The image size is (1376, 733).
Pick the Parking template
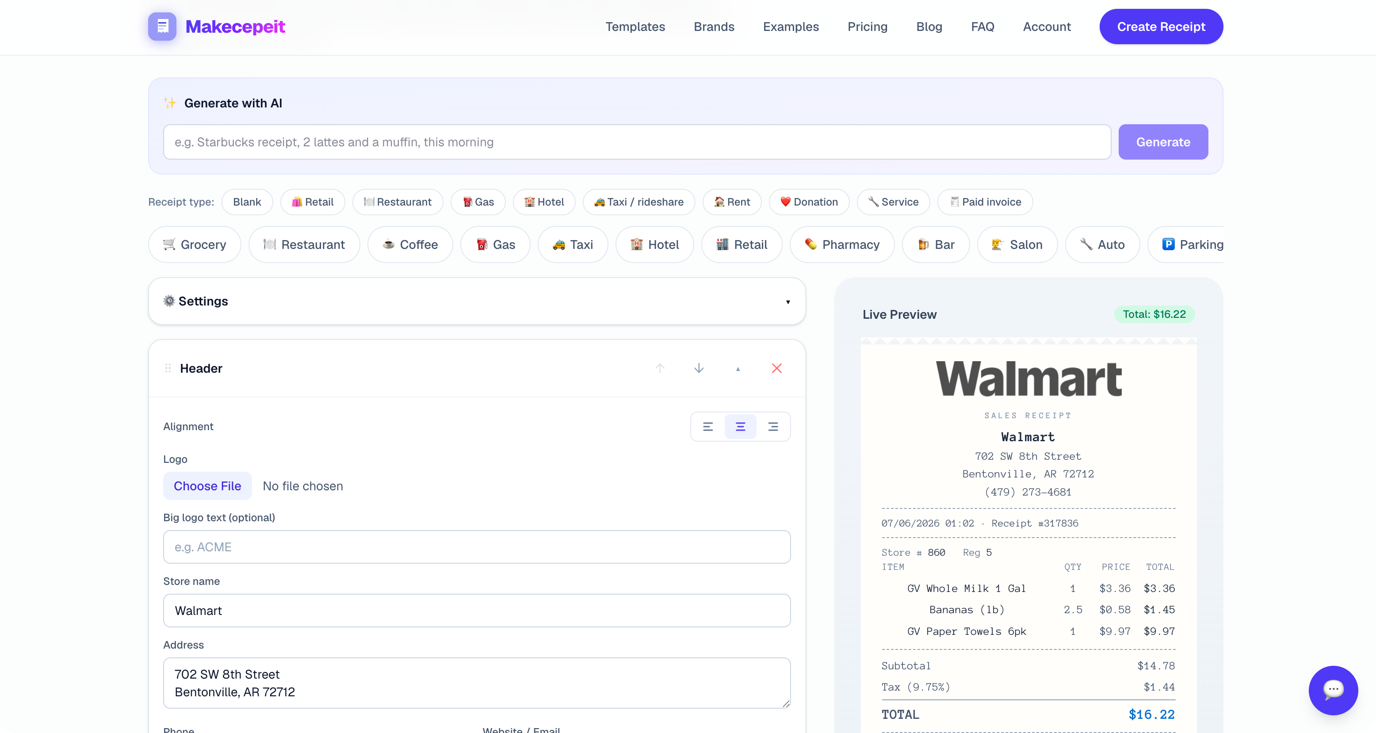(x=1185, y=244)
